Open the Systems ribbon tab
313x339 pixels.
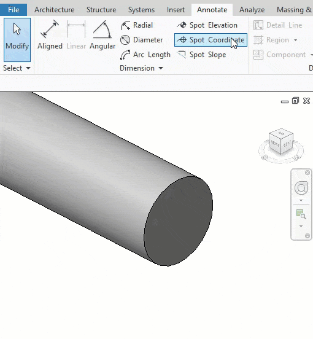pyautogui.click(x=142, y=10)
